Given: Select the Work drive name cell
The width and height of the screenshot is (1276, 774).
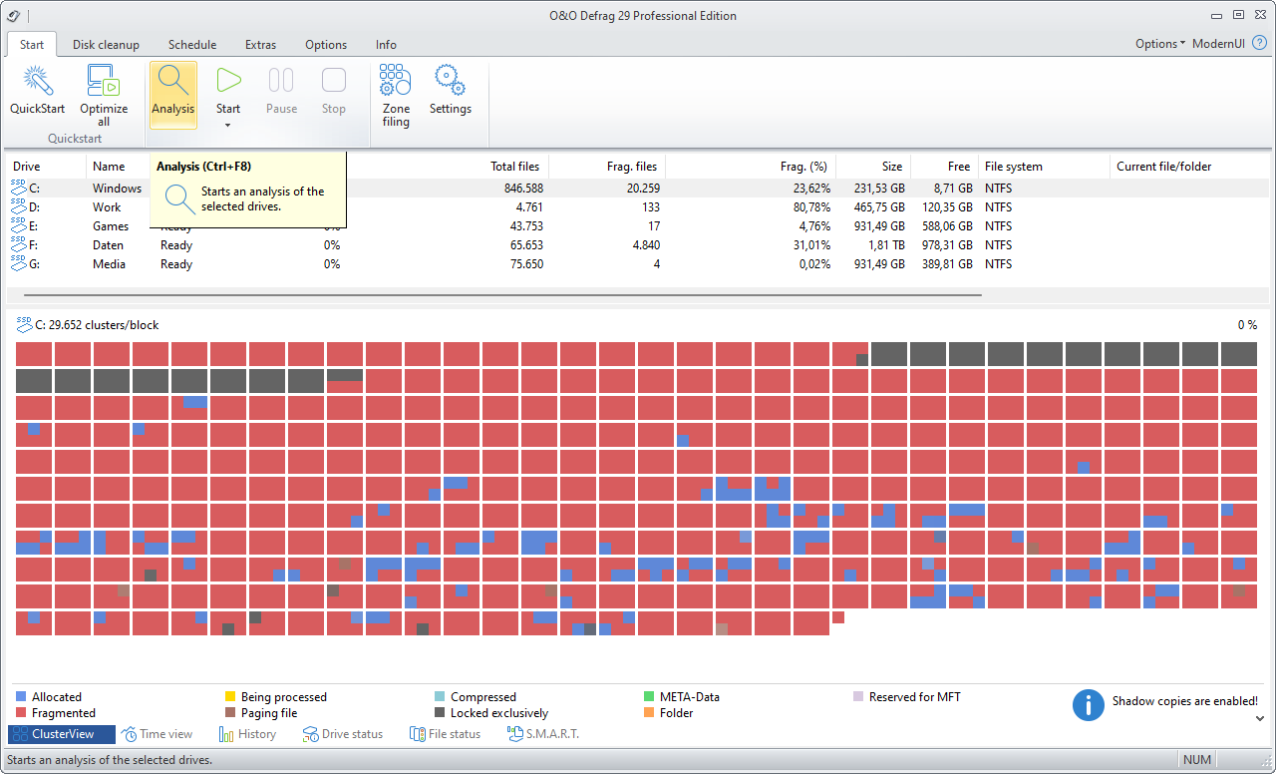Looking at the screenshot, I should click(x=107, y=206).
